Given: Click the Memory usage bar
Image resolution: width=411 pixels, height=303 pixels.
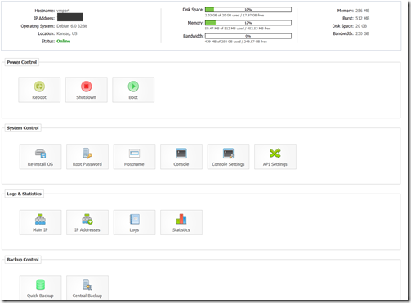Looking at the screenshot, I should click(x=248, y=23).
